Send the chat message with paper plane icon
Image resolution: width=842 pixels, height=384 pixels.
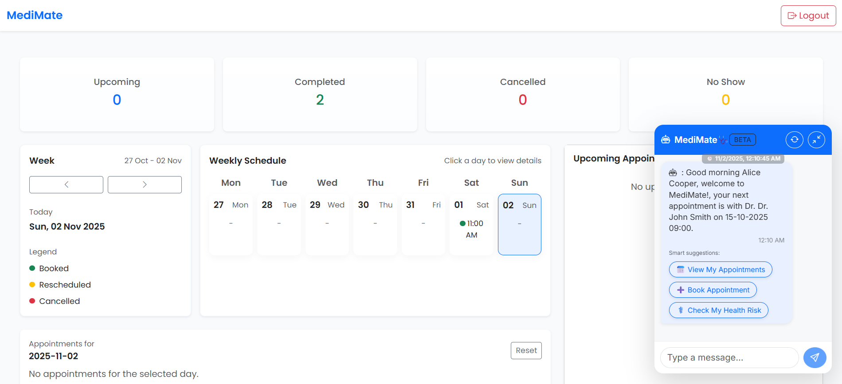pyautogui.click(x=815, y=357)
